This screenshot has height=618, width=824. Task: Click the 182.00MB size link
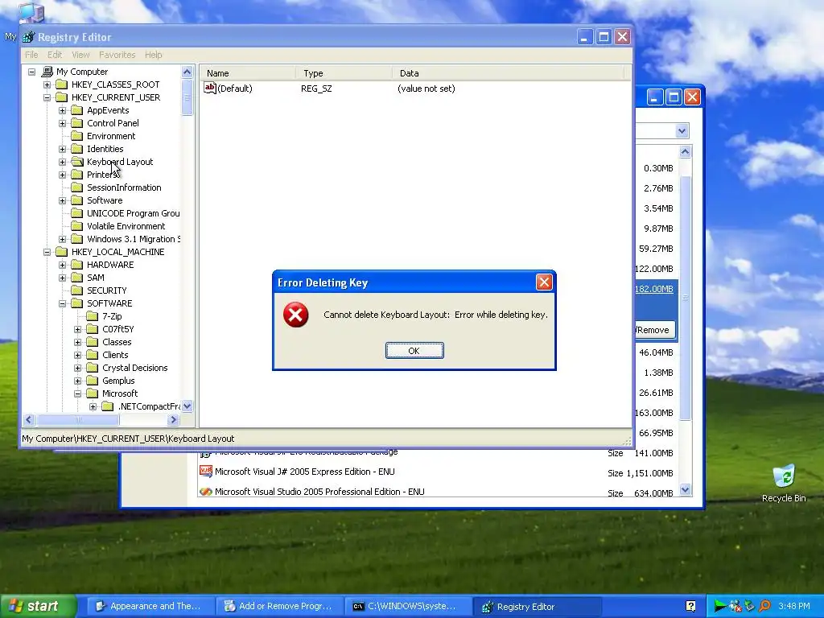(x=653, y=289)
